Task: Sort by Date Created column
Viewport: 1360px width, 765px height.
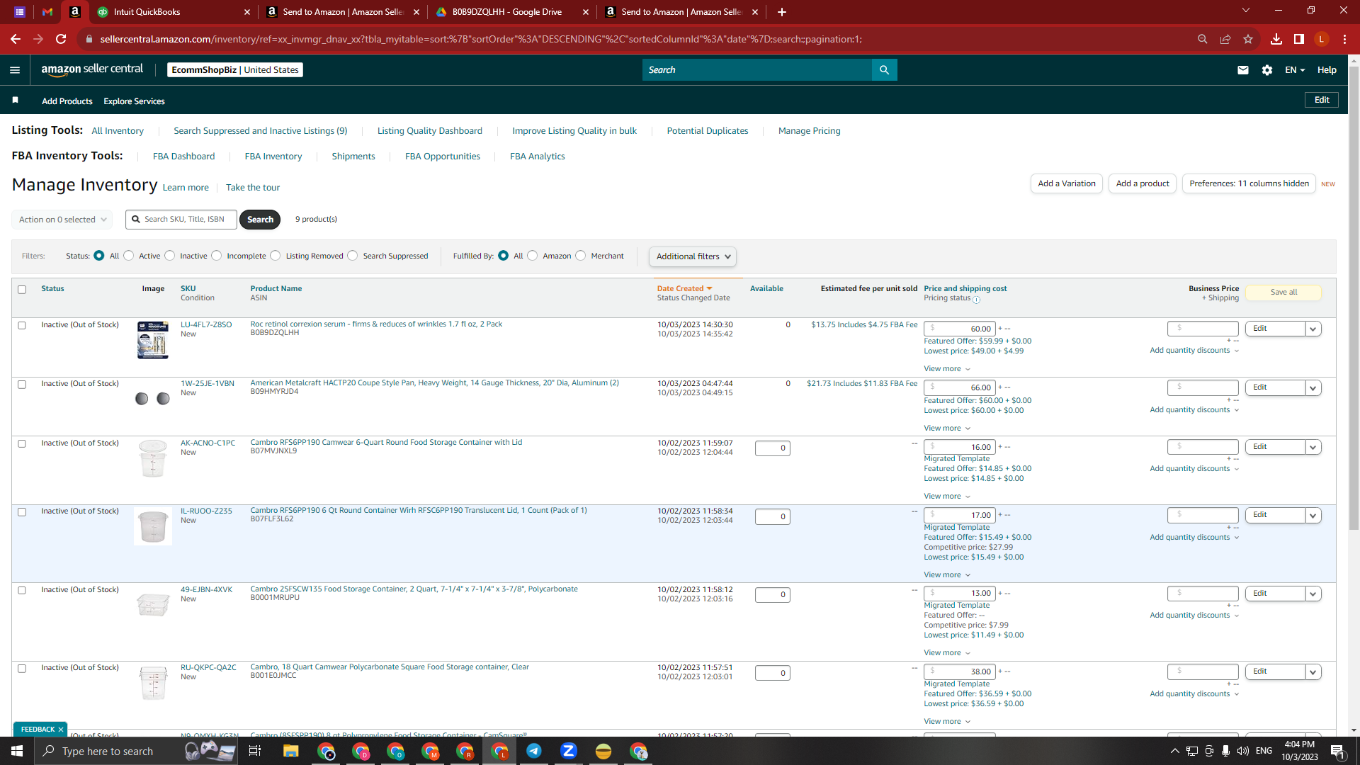Action: (x=684, y=289)
